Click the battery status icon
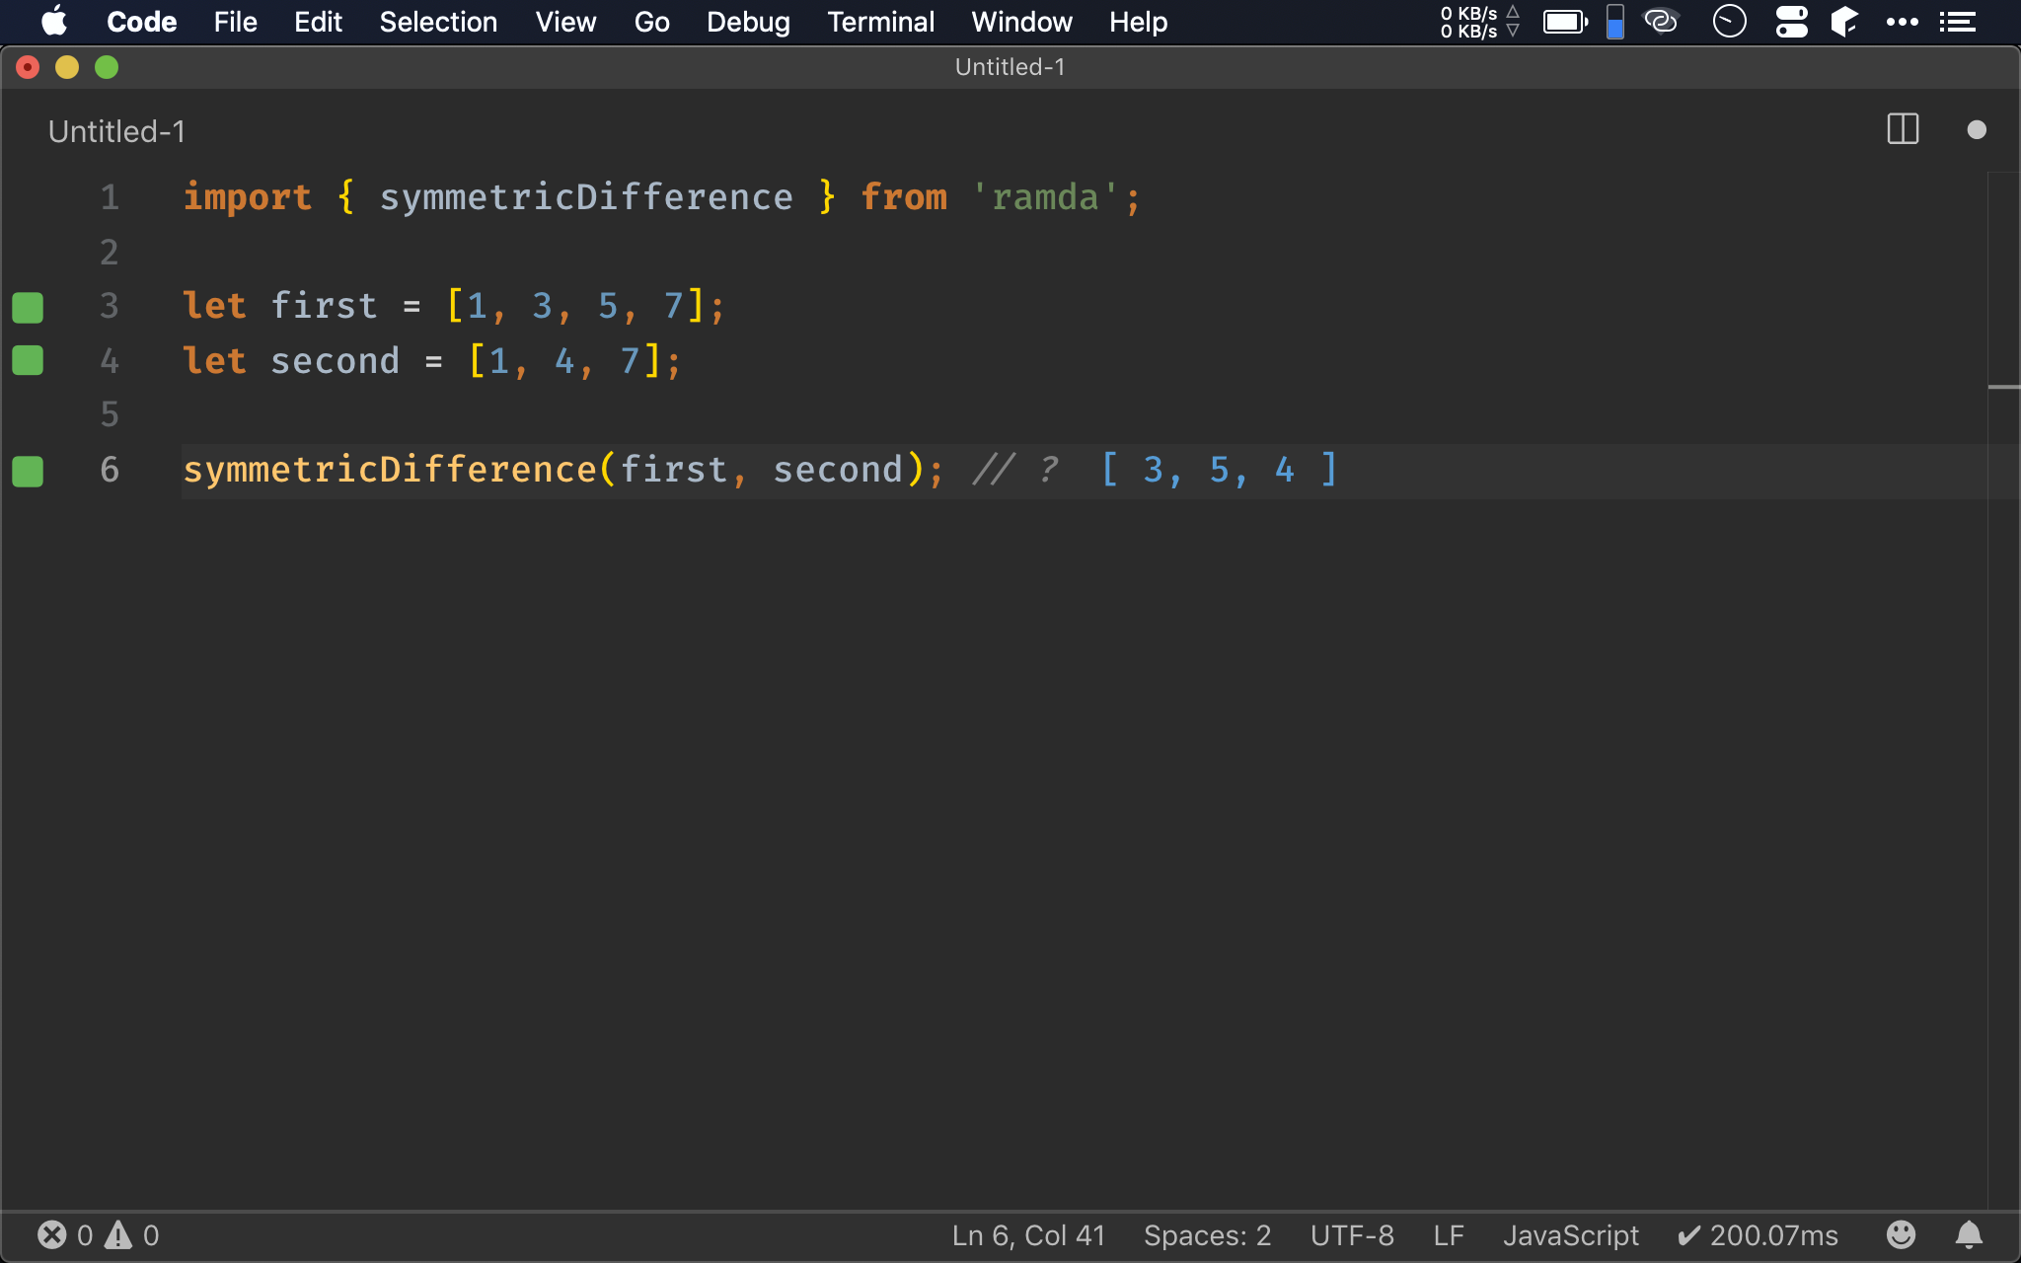The height and width of the screenshot is (1263, 2021). [1563, 21]
